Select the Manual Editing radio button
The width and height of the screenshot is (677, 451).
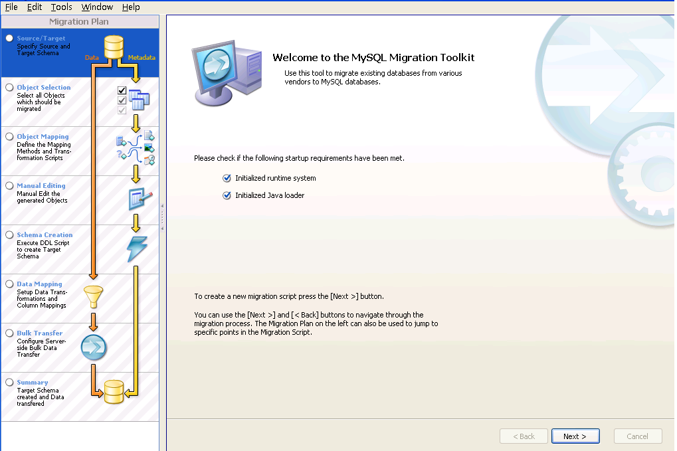coord(9,185)
